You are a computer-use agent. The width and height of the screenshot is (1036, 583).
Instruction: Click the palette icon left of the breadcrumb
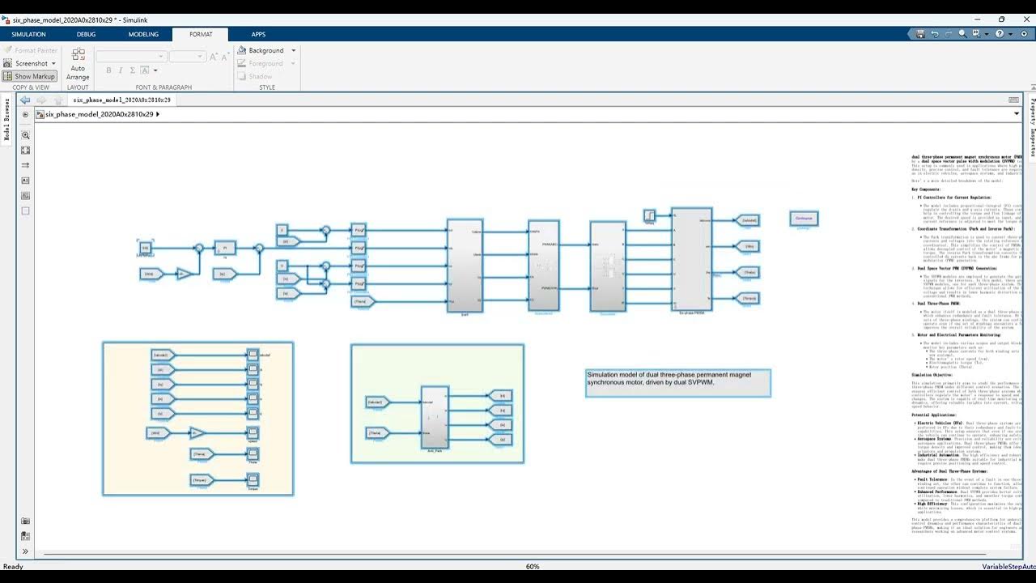pos(25,114)
